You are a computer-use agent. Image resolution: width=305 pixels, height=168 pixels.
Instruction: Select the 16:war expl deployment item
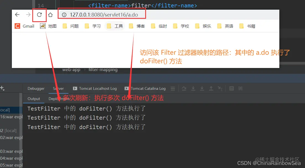[11, 117]
